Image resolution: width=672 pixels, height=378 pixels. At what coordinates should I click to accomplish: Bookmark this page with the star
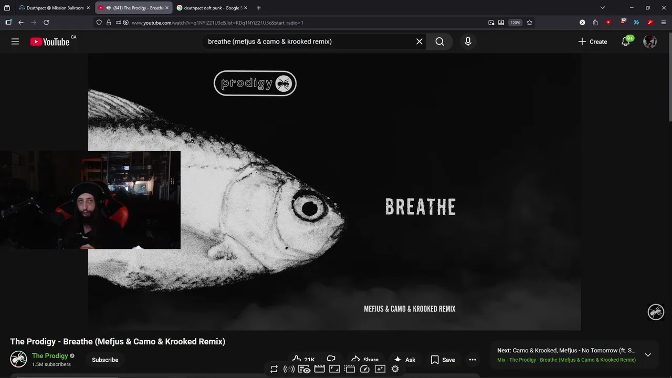click(529, 23)
